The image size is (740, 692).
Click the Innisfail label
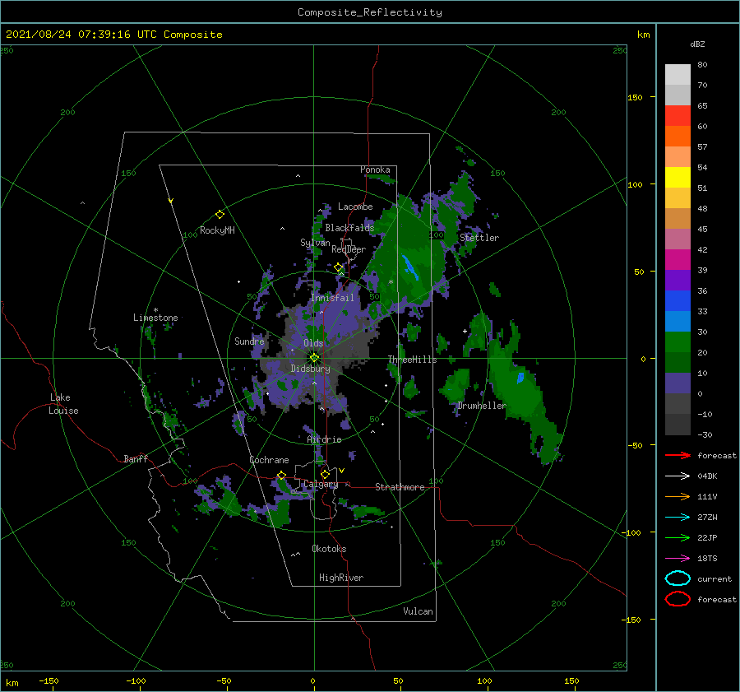click(332, 298)
